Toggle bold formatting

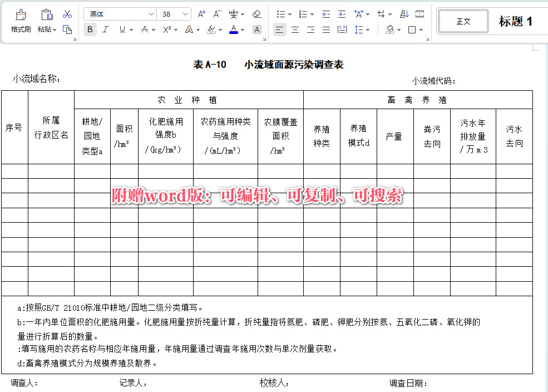pos(90,29)
